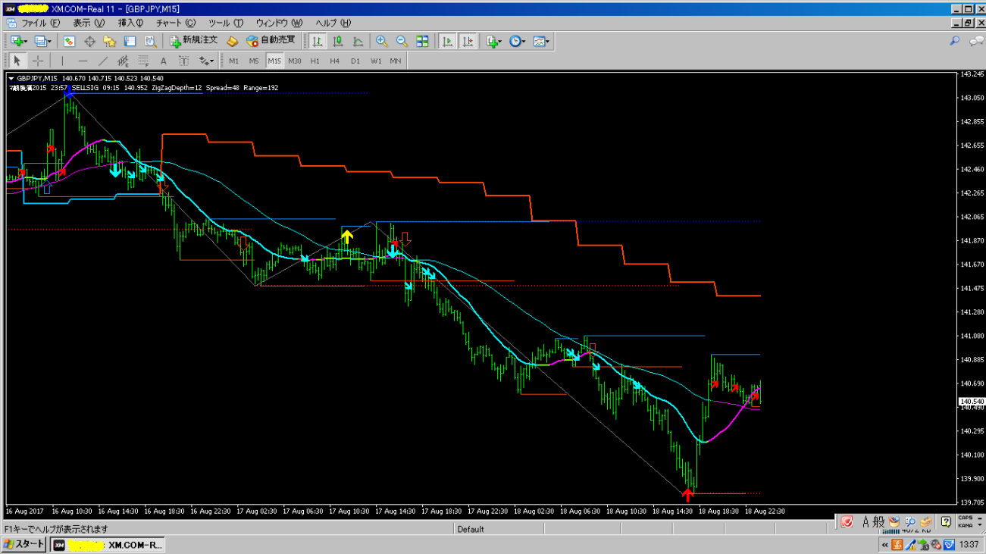
Task: Switch timeframe to H4
Action: 335,61
